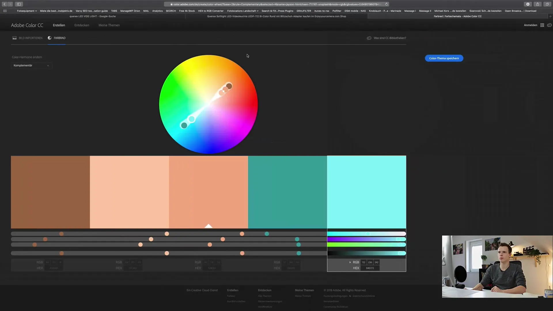The image size is (553, 311).
Task: Open the Erstellen tab
Action: [59, 25]
